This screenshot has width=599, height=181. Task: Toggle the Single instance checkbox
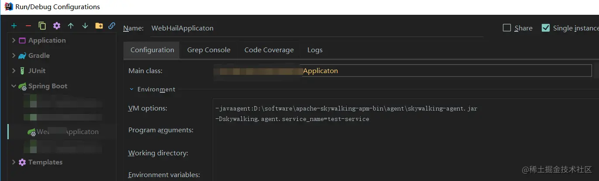545,28
